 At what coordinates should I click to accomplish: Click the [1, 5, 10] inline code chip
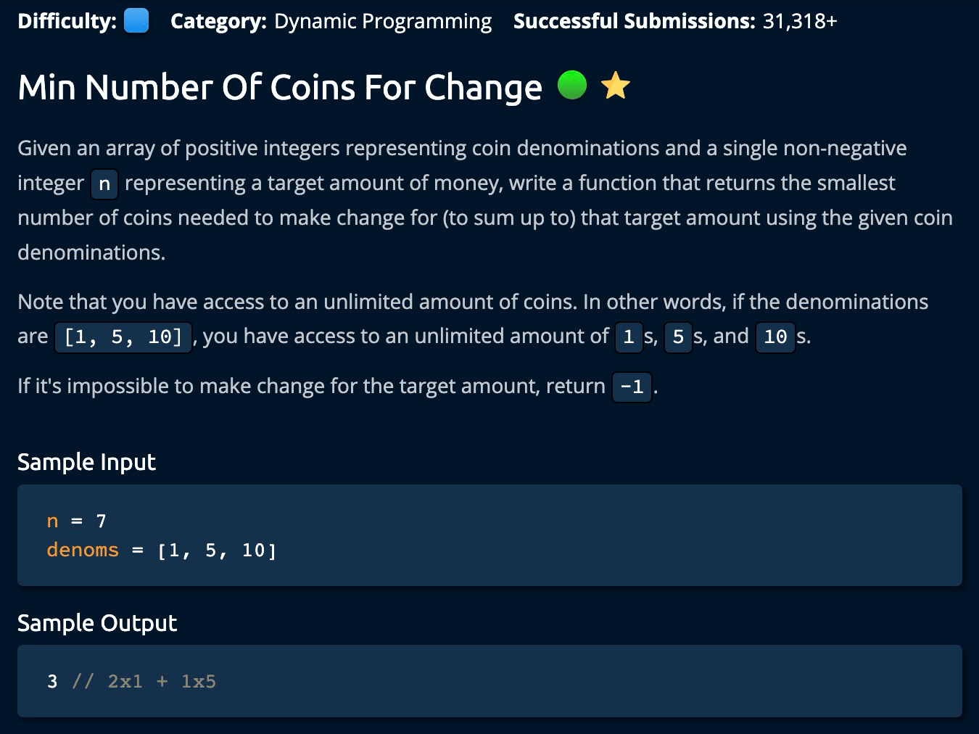point(123,337)
